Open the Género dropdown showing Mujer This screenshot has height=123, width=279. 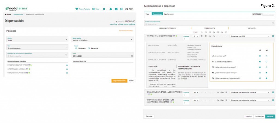tap(37, 40)
